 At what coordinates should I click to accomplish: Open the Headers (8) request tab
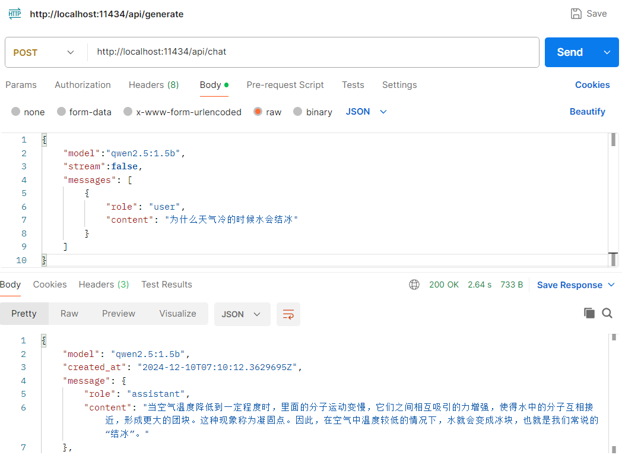pos(154,85)
